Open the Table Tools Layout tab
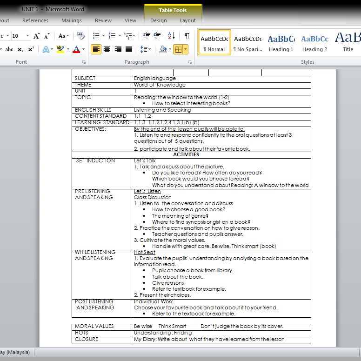The width and height of the screenshot is (361, 361). click(188, 20)
